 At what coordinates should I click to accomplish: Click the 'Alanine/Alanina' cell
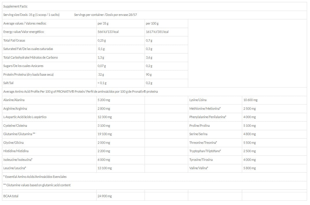click(x=14, y=100)
